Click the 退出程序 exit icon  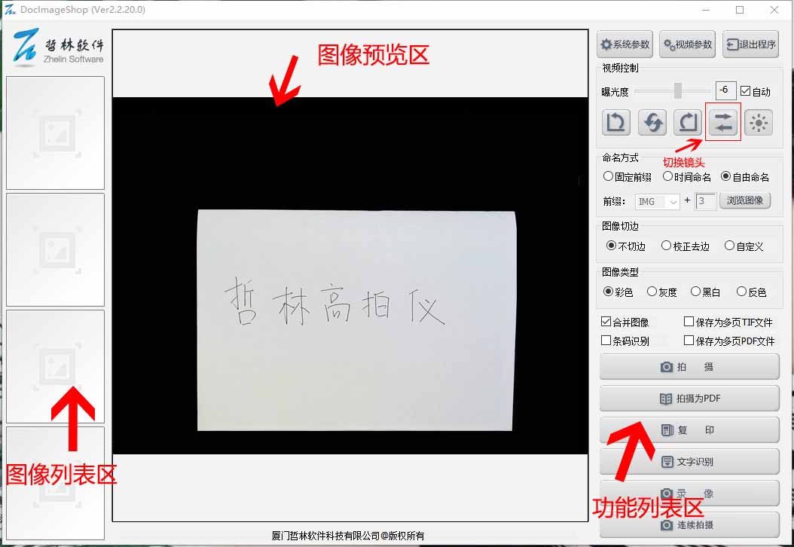click(750, 44)
